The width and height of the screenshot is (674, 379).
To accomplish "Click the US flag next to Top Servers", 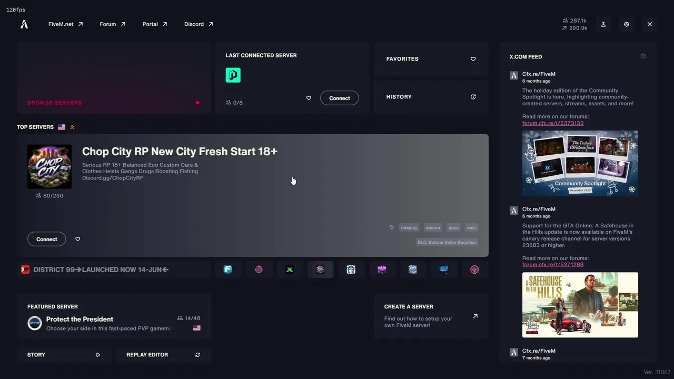I will pyautogui.click(x=62, y=127).
